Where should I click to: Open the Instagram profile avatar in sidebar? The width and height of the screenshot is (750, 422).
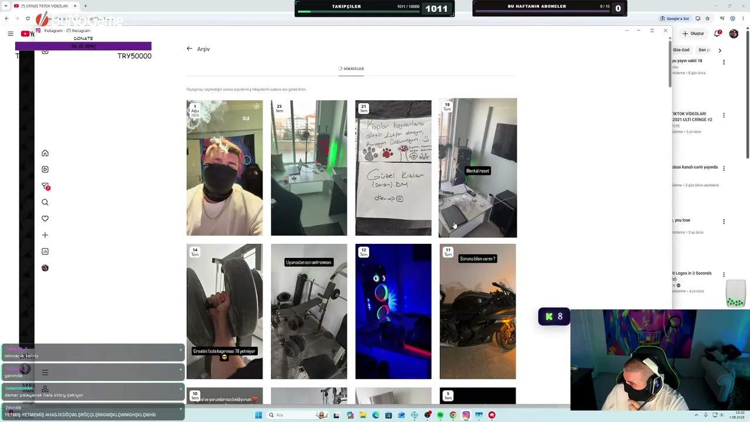coord(45,268)
